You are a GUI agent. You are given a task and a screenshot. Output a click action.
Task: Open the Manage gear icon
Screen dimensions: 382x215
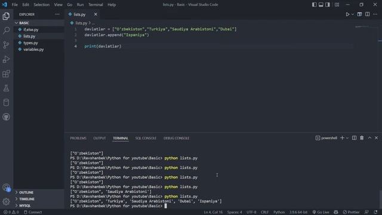(6, 202)
